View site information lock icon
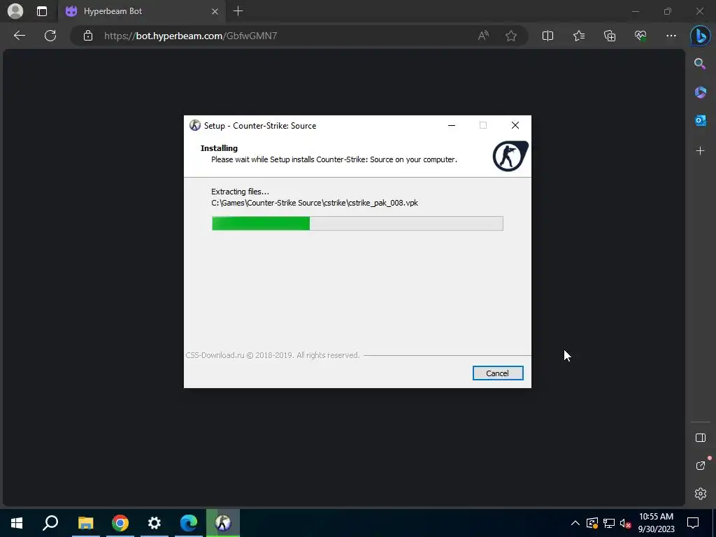 [88, 36]
